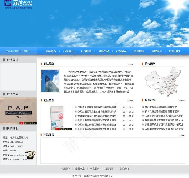Click MORE button beside 万达信息 heading
This screenshot has height=178, width=189.
131,101
